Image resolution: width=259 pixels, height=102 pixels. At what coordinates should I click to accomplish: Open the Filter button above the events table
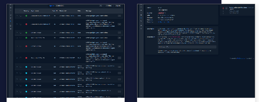pos(109,6)
